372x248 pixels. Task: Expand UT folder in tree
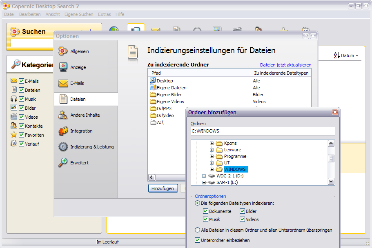click(212, 163)
